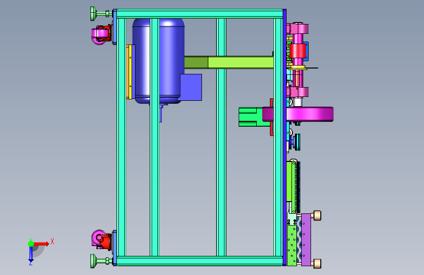Select the red cylindrical coupling on shaft

click(297, 50)
